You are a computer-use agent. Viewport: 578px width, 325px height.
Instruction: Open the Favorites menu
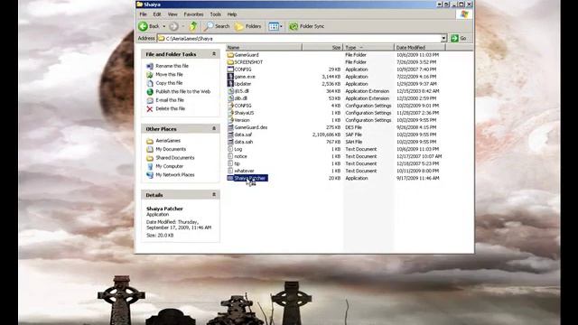click(193, 14)
